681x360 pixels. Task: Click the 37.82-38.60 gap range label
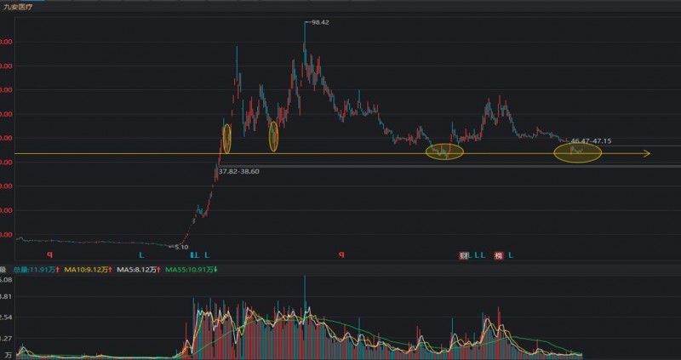tap(239, 172)
